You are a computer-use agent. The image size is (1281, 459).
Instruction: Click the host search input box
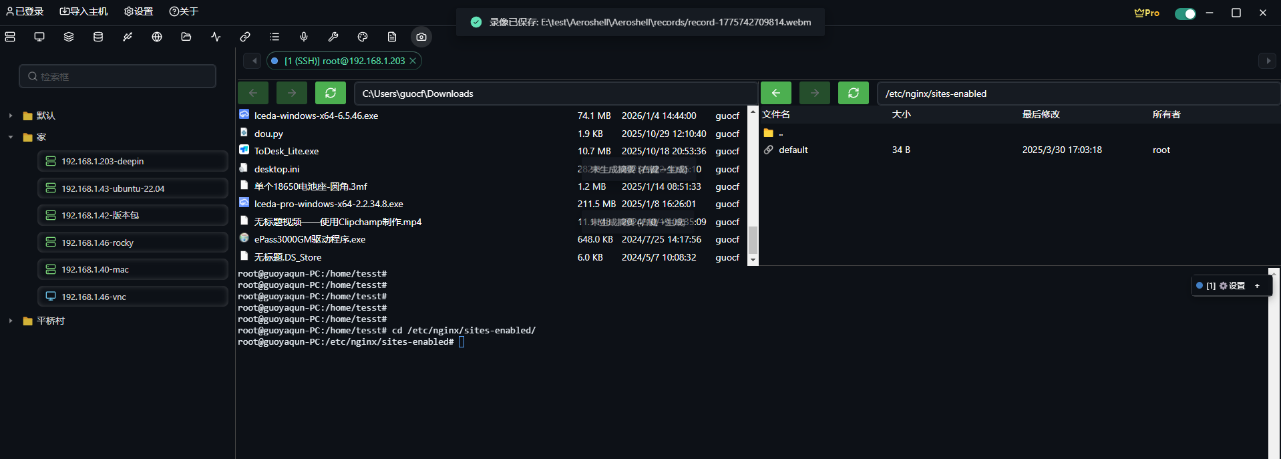tap(118, 77)
